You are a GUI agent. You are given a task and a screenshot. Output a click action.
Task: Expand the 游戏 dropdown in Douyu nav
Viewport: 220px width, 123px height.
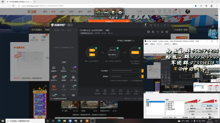click(x=80, y=12)
